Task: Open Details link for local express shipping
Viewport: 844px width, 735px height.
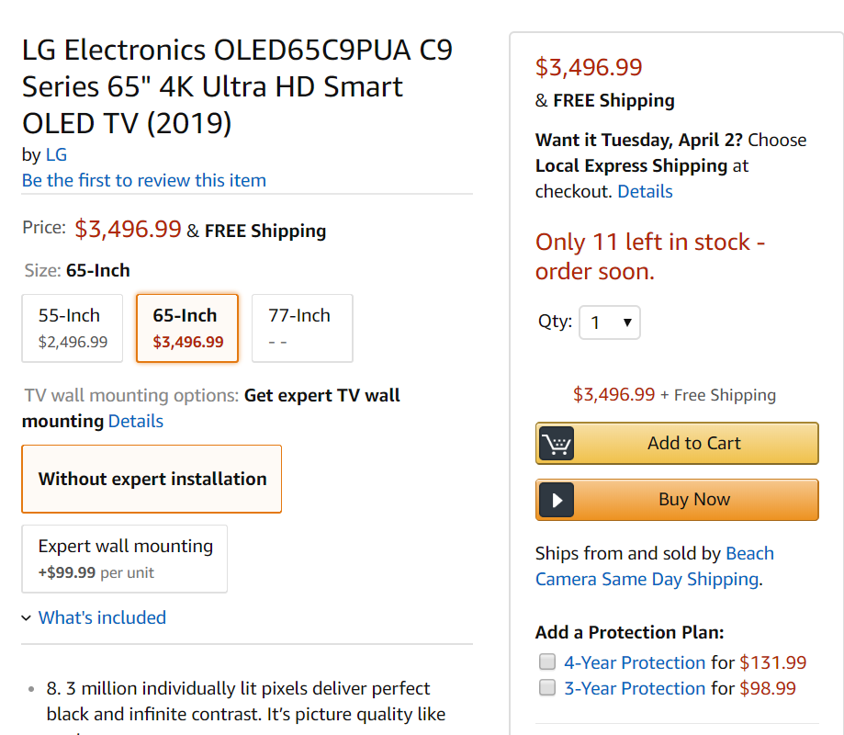Action: [x=645, y=191]
